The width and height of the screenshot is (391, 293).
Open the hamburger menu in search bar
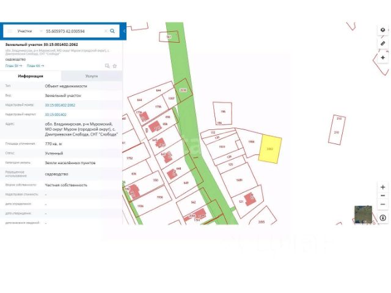point(10,31)
